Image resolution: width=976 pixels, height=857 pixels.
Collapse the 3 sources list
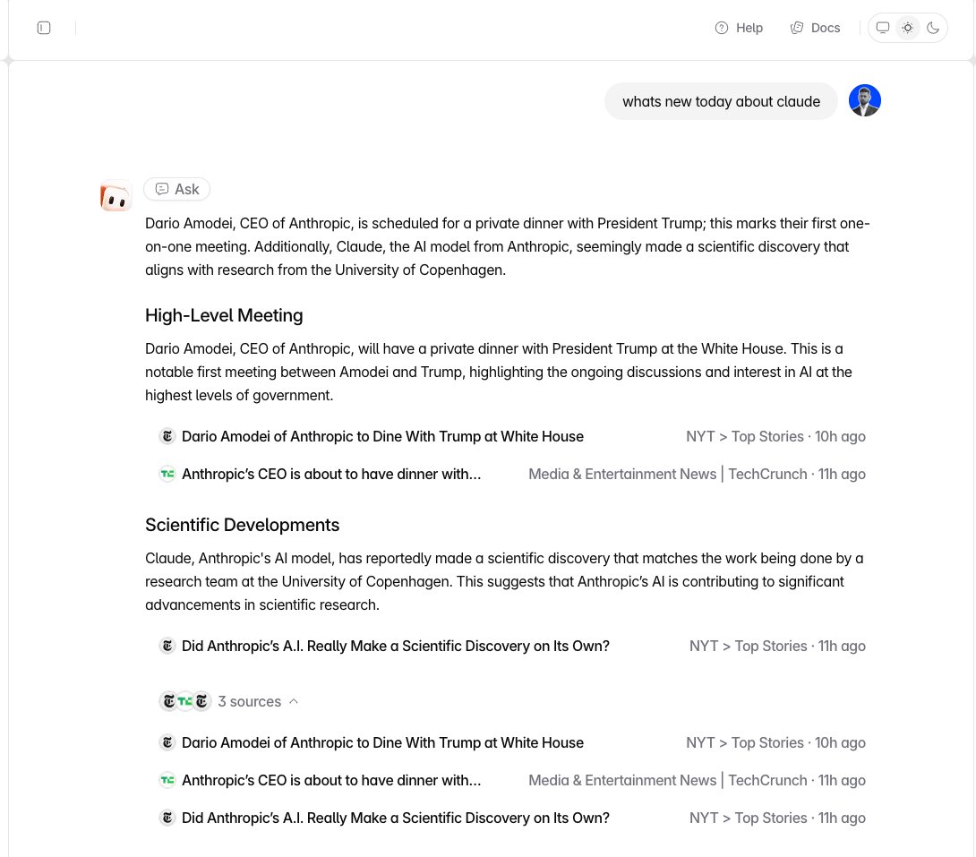click(x=229, y=701)
